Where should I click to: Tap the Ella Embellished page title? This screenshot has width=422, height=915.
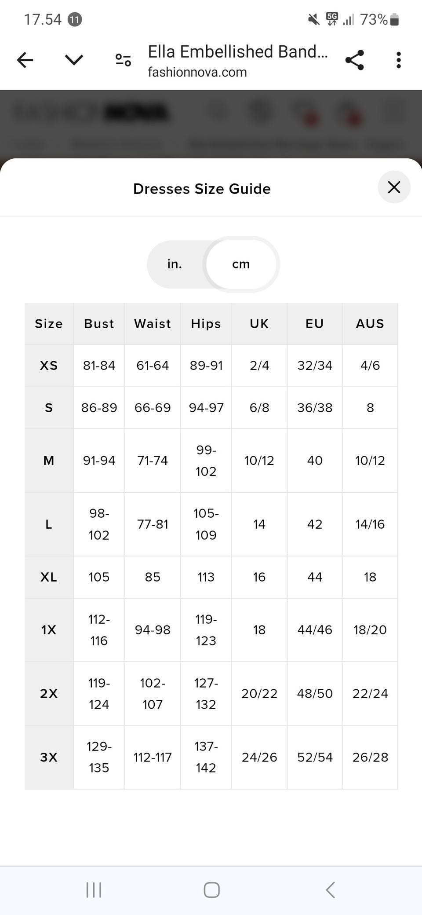[x=237, y=52]
